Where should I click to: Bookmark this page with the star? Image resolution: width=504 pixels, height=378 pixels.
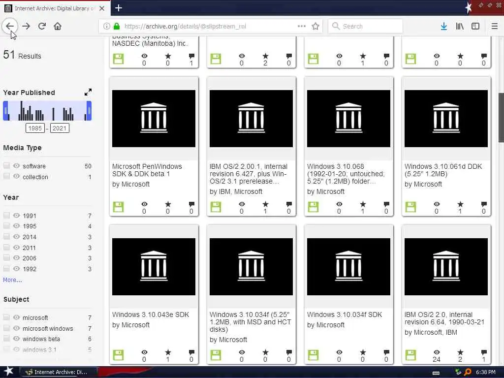[x=315, y=26]
